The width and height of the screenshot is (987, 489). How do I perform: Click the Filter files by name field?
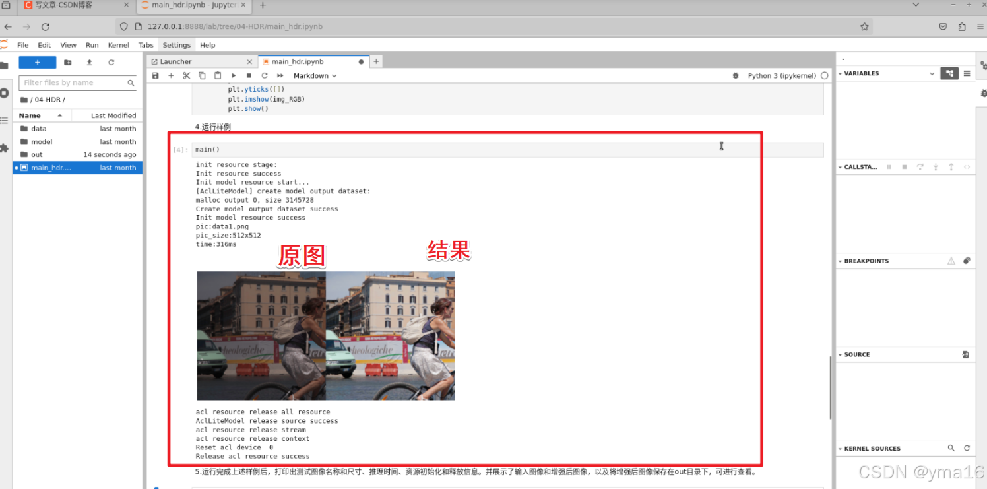coord(78,83)
